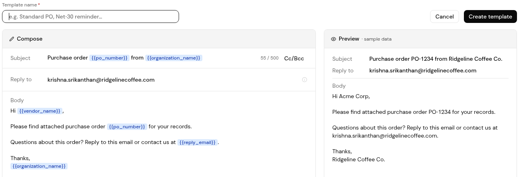Click the 55 / 500 character counter
The width and height of the screenshot is (519, 177).
click(270, 58)
